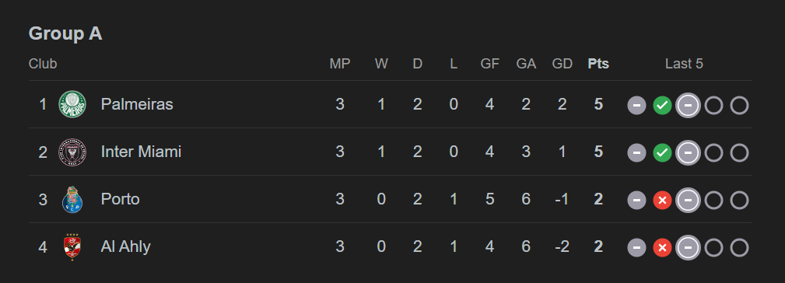Click the Al Ahly club crest
Image resolution: width=785 pixels, height=283 pixels.
(72, 246)
